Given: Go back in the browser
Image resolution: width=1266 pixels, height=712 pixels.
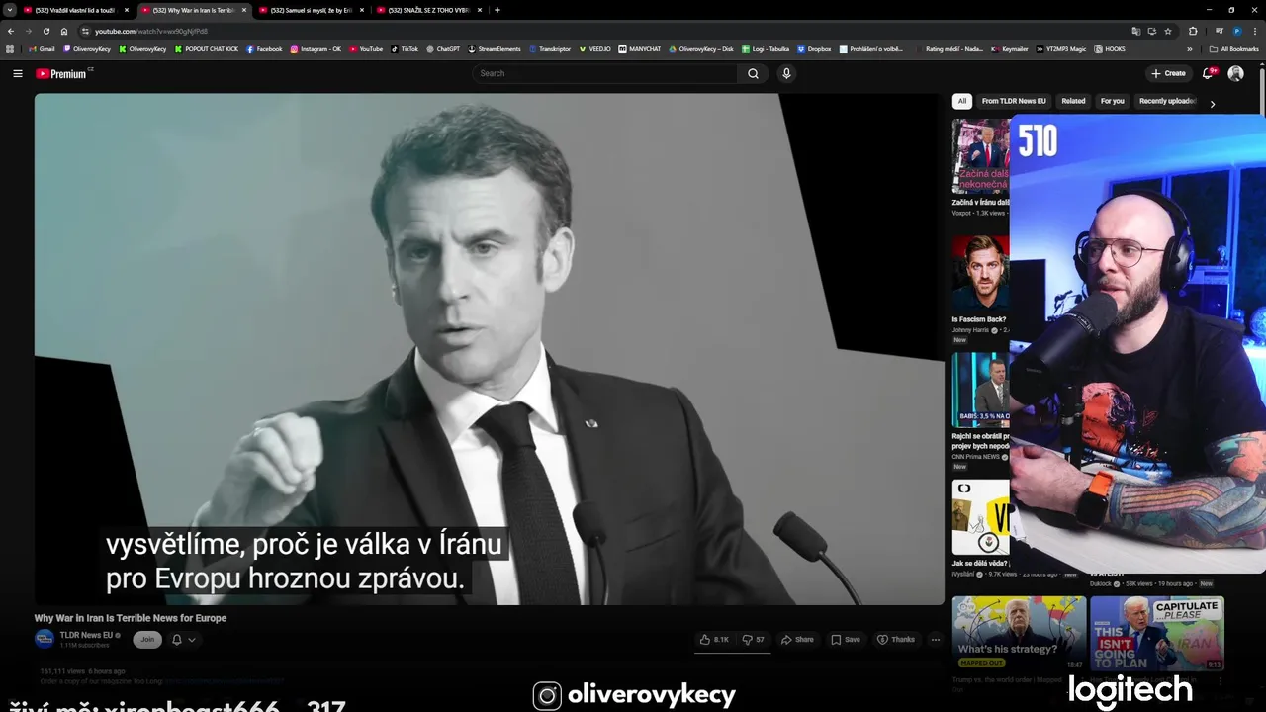Looking at the screenshot, I should pyautogui.click(x=11, y=31).
